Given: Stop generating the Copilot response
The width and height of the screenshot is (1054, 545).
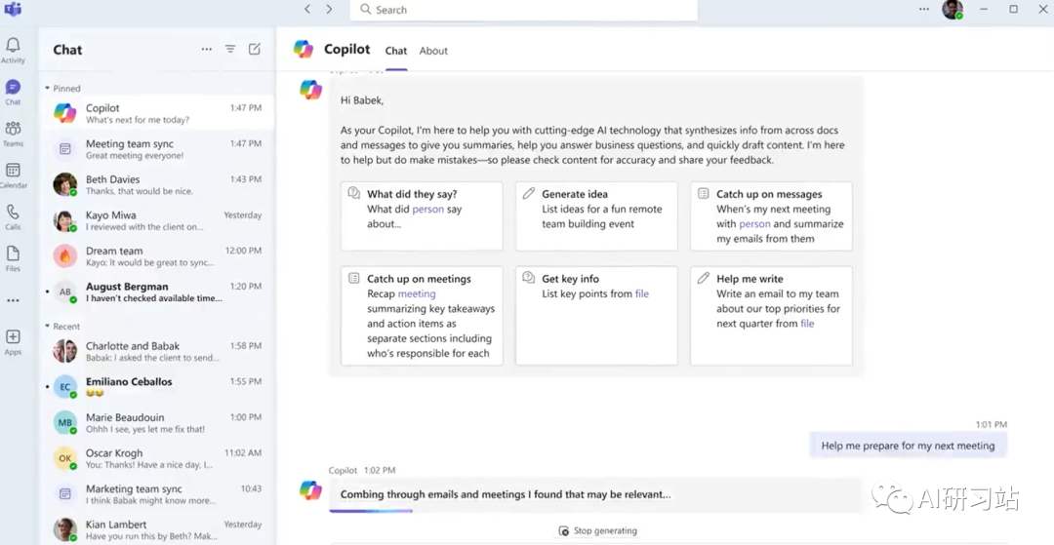Looking at the screenshot, I should coord(597,531).
